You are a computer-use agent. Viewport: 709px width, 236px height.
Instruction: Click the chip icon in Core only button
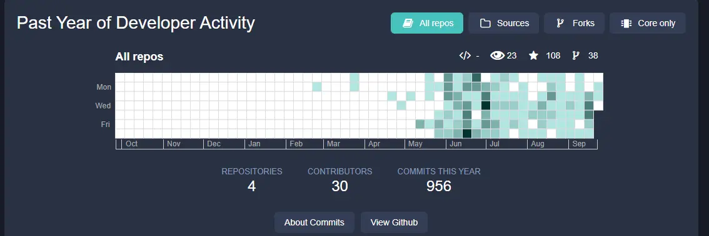click(x=626, y=24)
